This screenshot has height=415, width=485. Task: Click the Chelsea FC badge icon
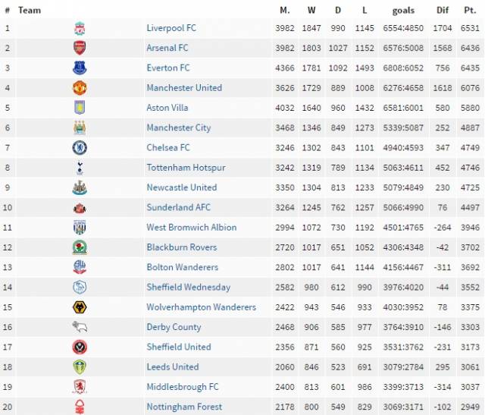click(x=80, y=148)
